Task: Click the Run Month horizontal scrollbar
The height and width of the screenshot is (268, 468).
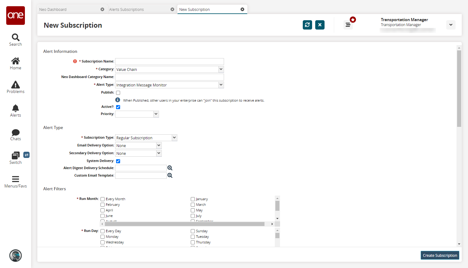Action: (184, 224)
